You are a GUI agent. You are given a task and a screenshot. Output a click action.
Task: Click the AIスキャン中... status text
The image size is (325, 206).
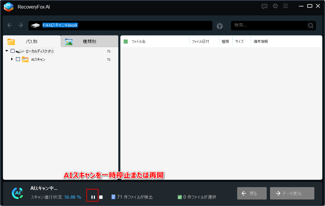[44, 188]
